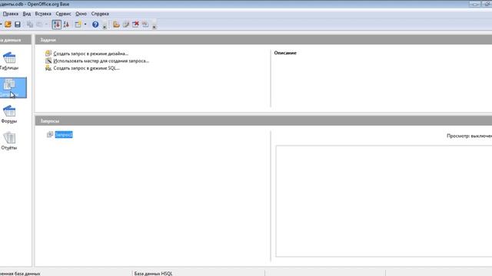Click the empty query preview box

(x=384, y=201)
